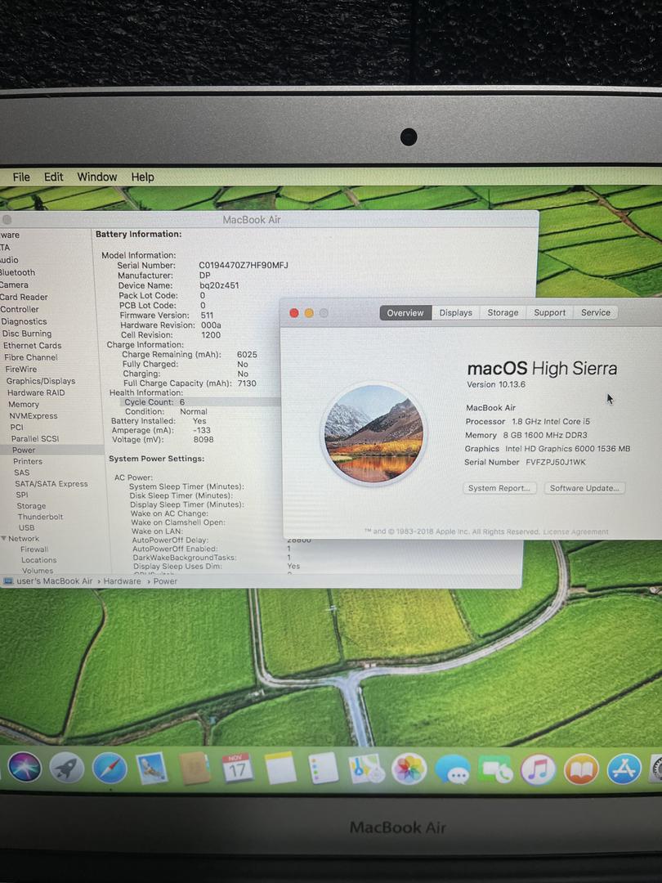This screenshot has height=883, width=662.
Task: Select NVMExpress in sidebar
Action: click(x=34, y=416)
